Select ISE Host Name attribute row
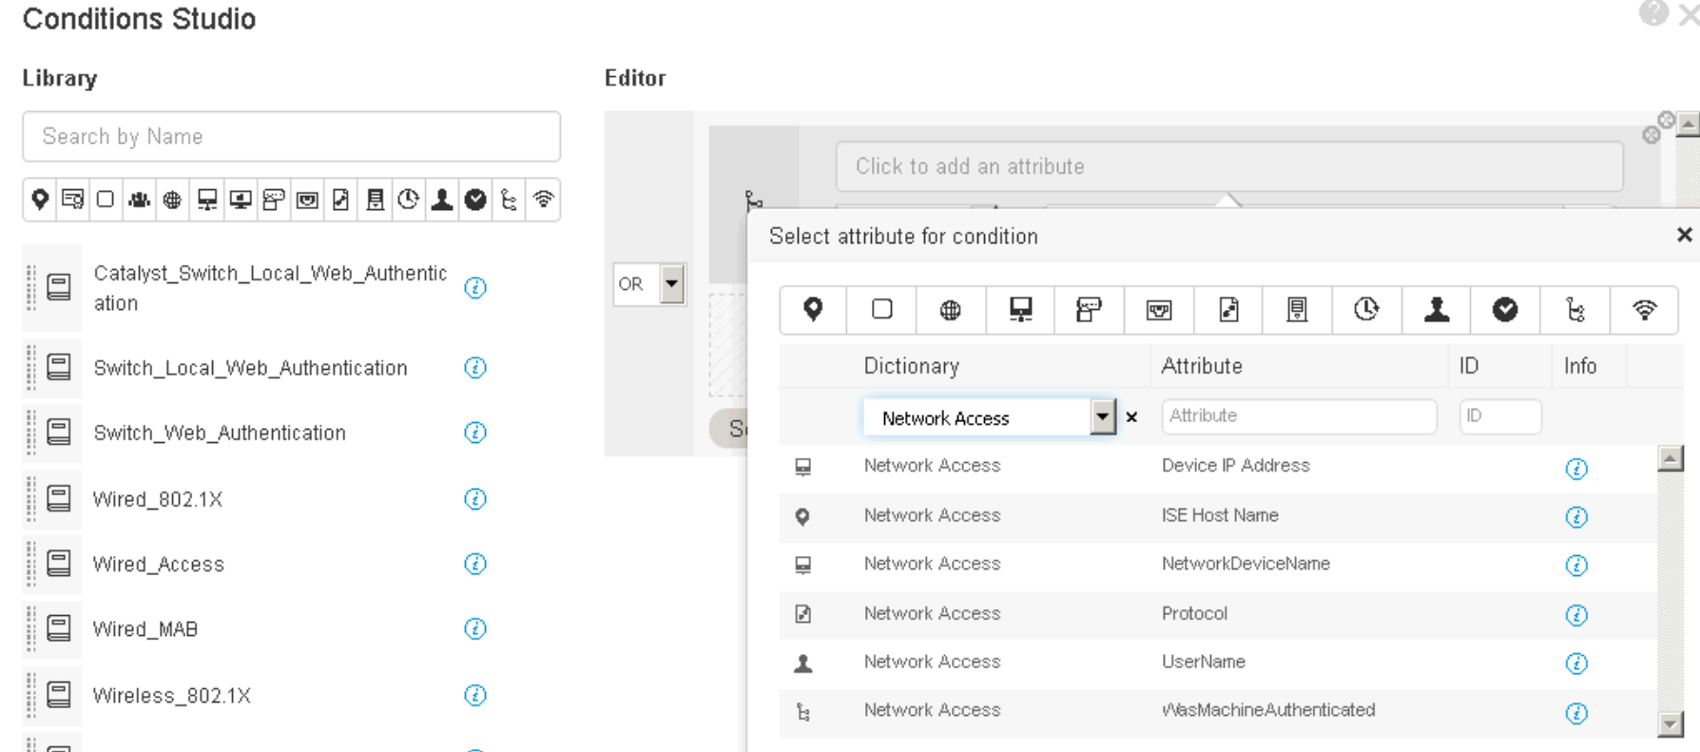1700x752 pixels. coord(1217,516)
